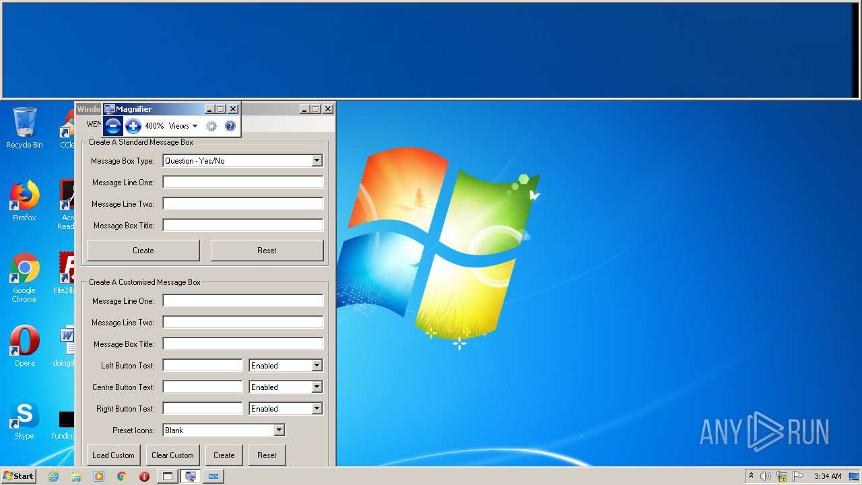This screenshot has width=862, height=485.
Task: Expand the Message Box Type dropdown
Action: (317, 161)
